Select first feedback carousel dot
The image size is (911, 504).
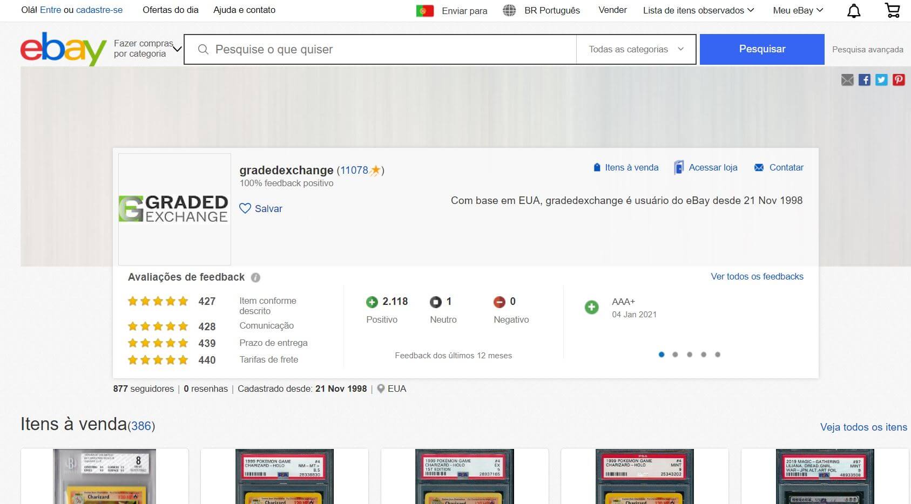click(662, 355)
